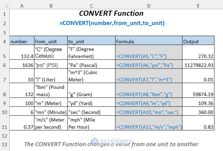Click the 'Output' header cell

coord(198,40)
